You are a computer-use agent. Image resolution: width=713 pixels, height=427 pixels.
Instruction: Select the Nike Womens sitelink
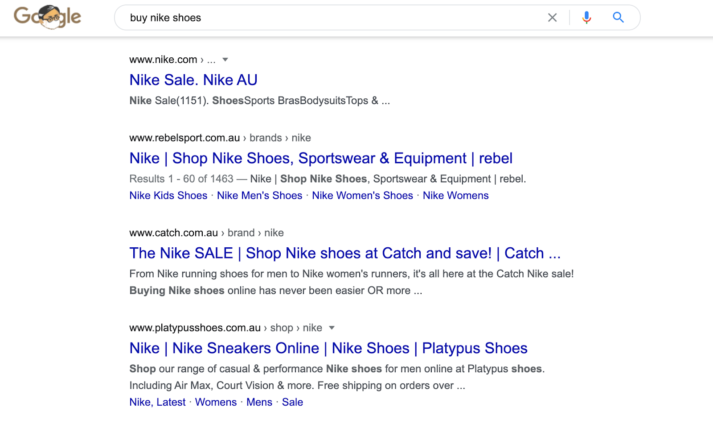pyautogui.click(x=455, y=196)
